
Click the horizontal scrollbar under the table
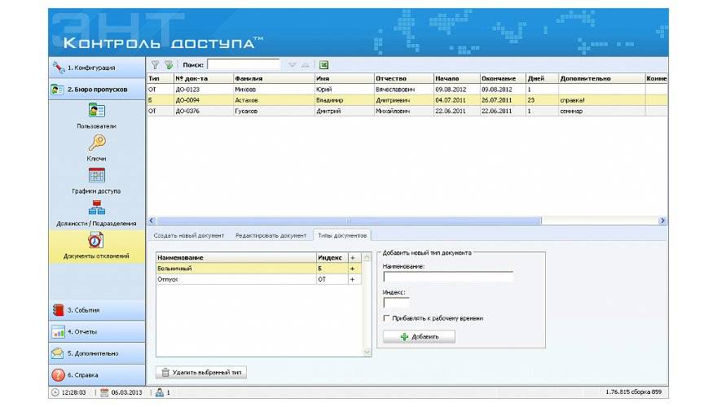(348, 221)
